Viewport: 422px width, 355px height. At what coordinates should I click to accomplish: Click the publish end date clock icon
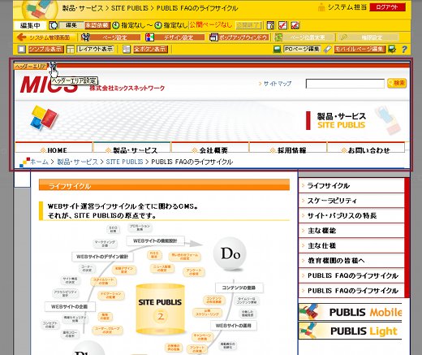click(x=158, y=25)
